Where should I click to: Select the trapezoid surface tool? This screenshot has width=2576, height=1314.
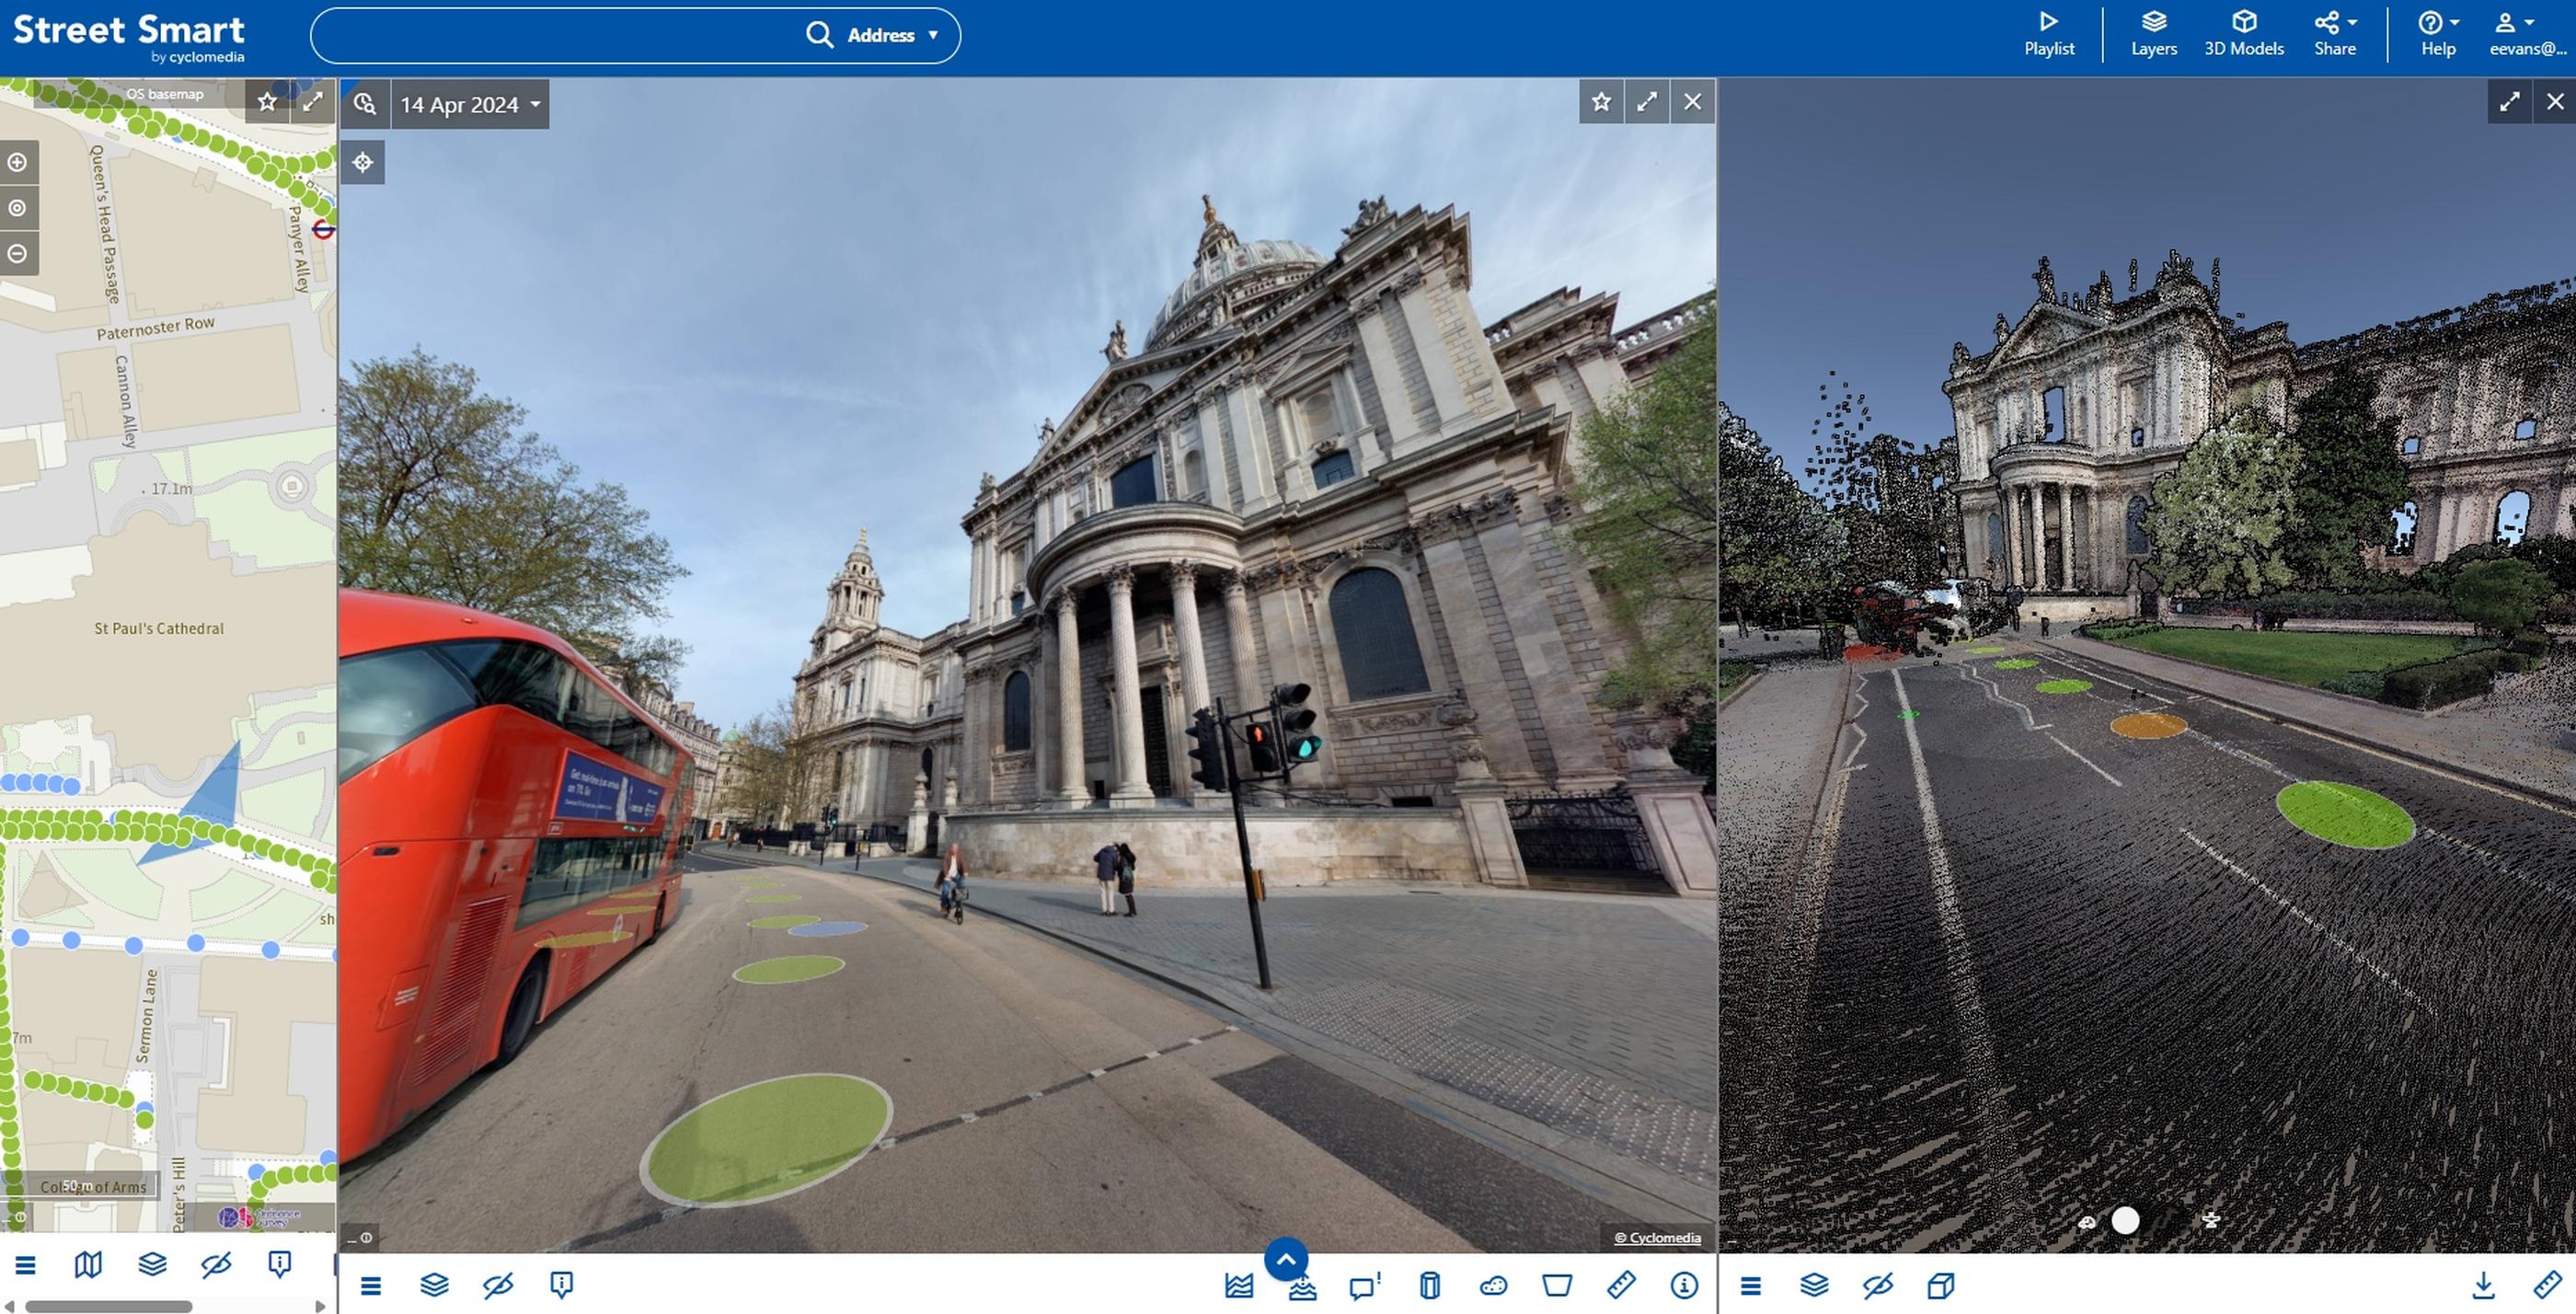1557,1285
